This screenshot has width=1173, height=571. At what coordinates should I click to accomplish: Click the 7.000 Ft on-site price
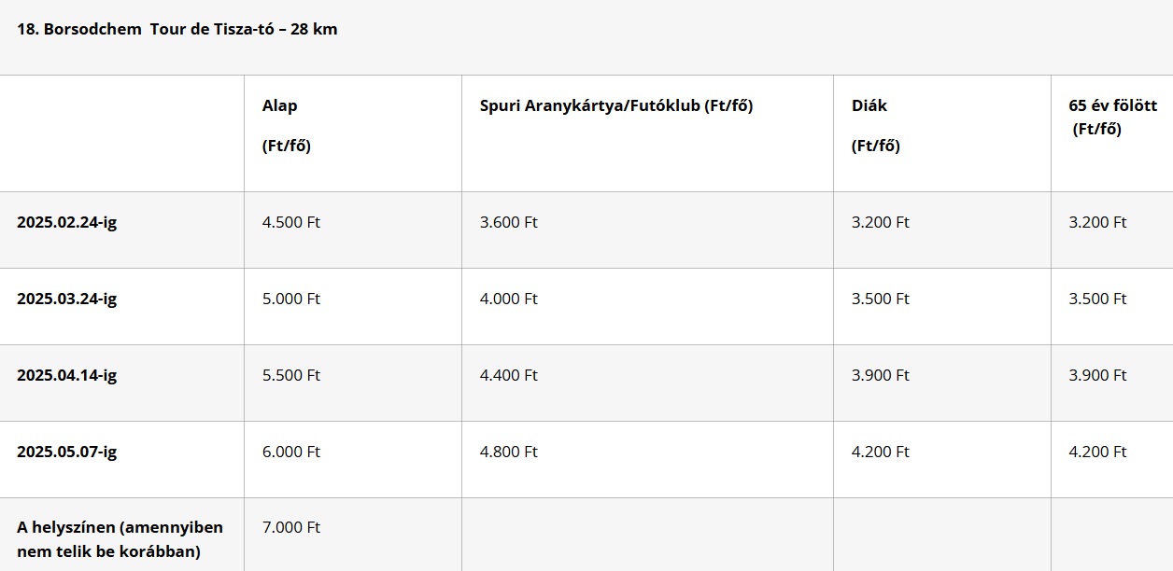tap(291, 527)
